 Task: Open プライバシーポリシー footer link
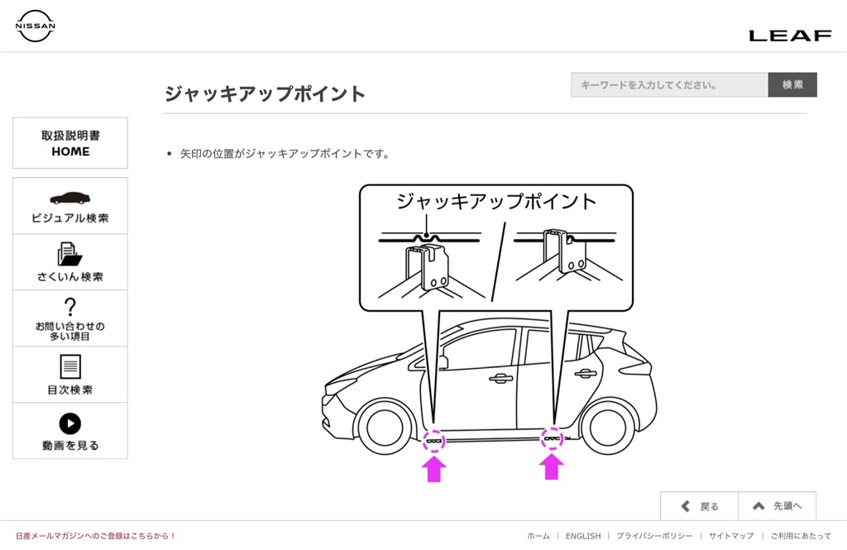[x=654, y=536]
